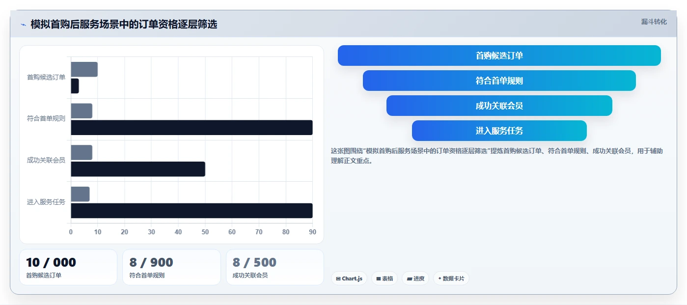Click the 漏斗转化 label in header
This screenshot has height=305, width=687.
654,22
